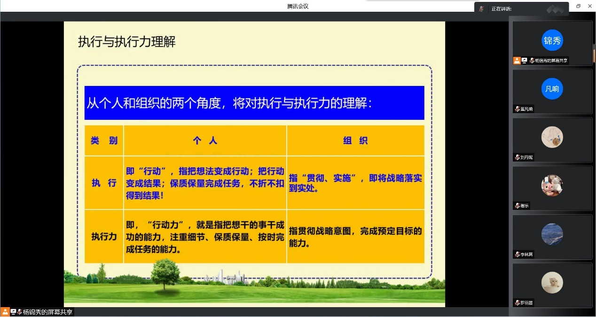Image resolution: width=596 pixels, height=317 pixels.
Task: Select the 凡响 blue avatar thumbnail
Action: point(552,89)
